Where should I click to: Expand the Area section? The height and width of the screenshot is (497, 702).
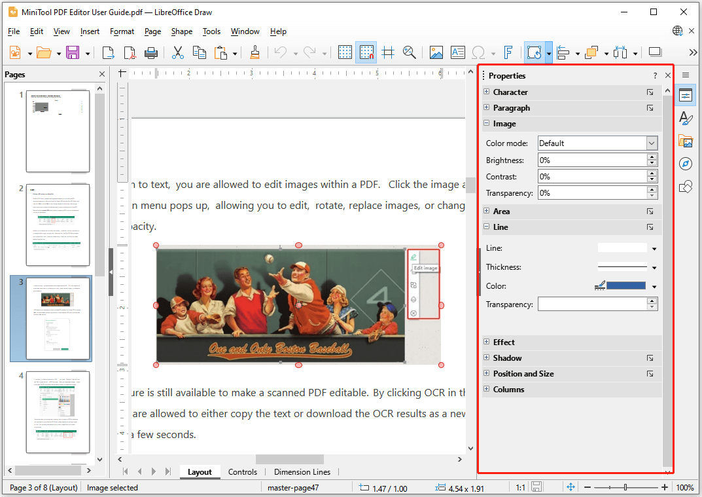[x=487, y=211]
